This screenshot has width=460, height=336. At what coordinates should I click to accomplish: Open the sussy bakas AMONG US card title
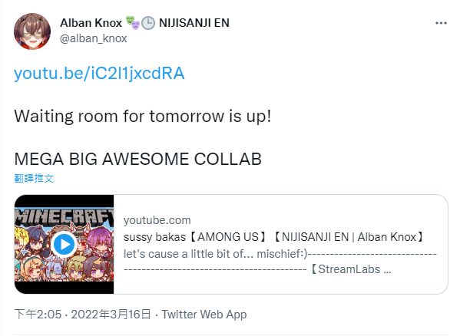coord(273,237)
